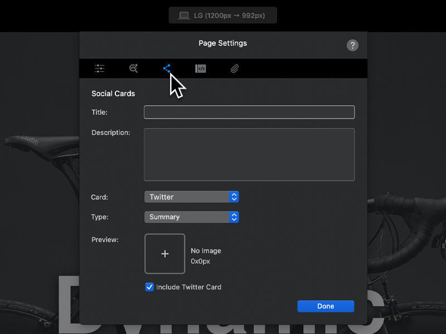Click the "Social Cards" heading
Image resolution: width=446 pixels, height=334 pixels.
(113, 94)
